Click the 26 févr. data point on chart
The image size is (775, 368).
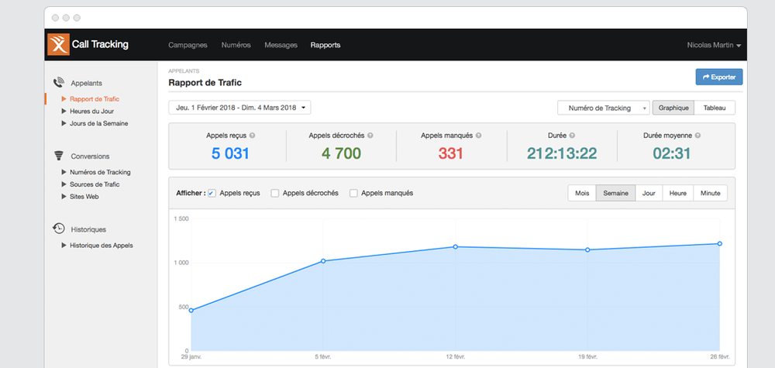point(720,243)
